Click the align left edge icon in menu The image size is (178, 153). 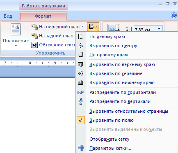tap(81, 37)
